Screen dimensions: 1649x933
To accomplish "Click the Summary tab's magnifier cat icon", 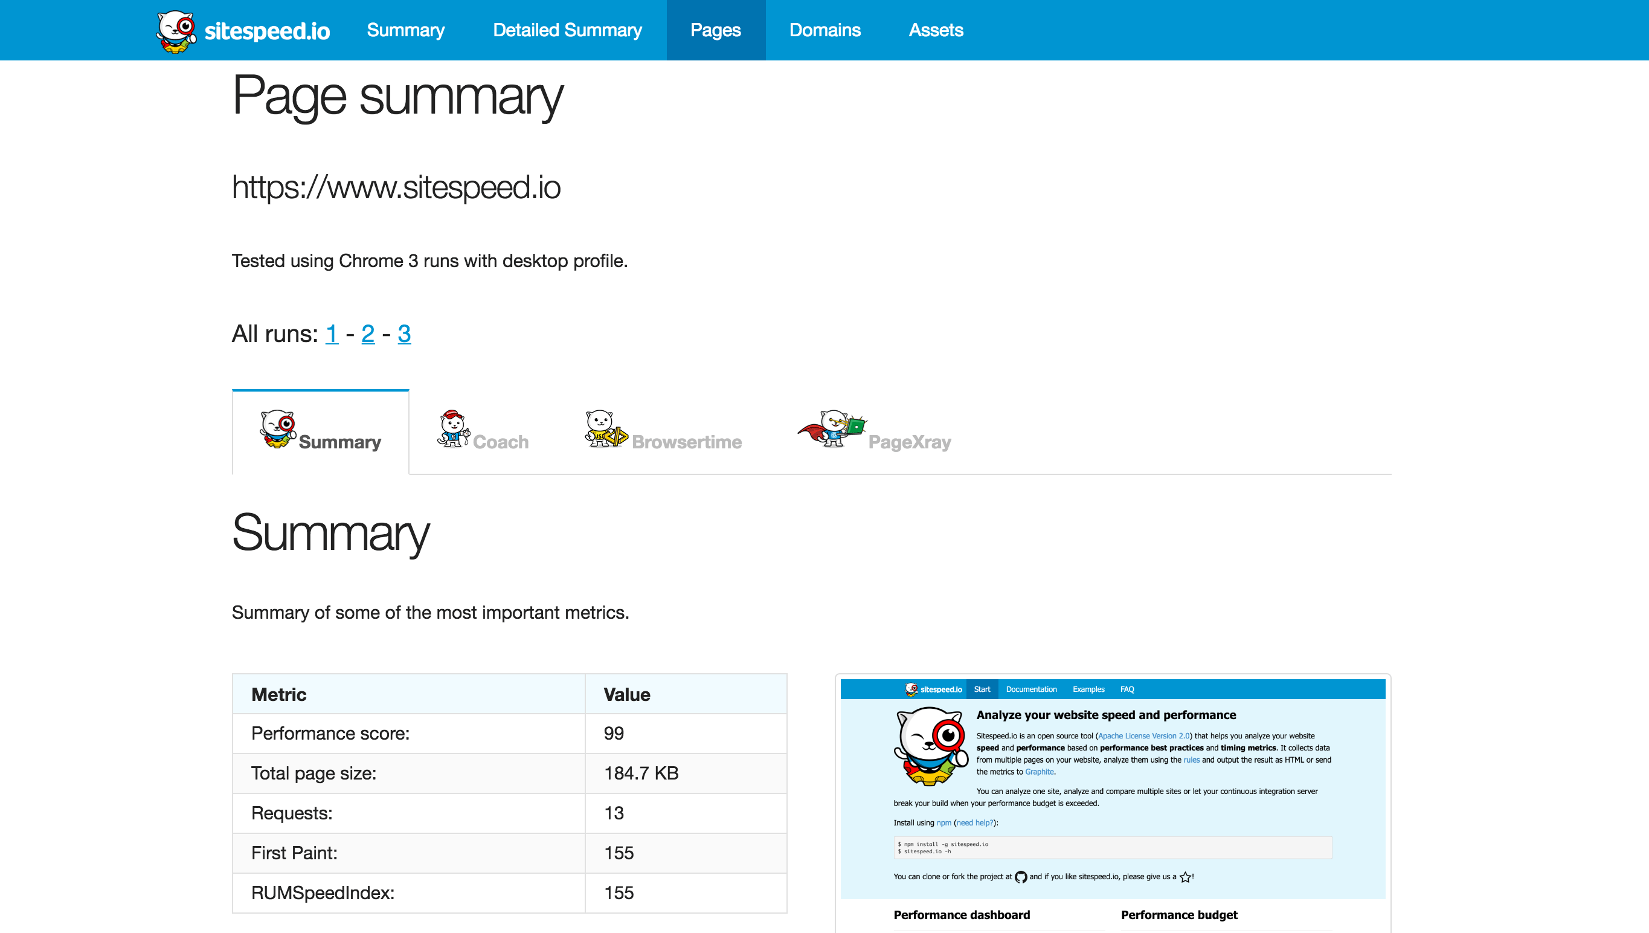I will [x=278, y=428].
